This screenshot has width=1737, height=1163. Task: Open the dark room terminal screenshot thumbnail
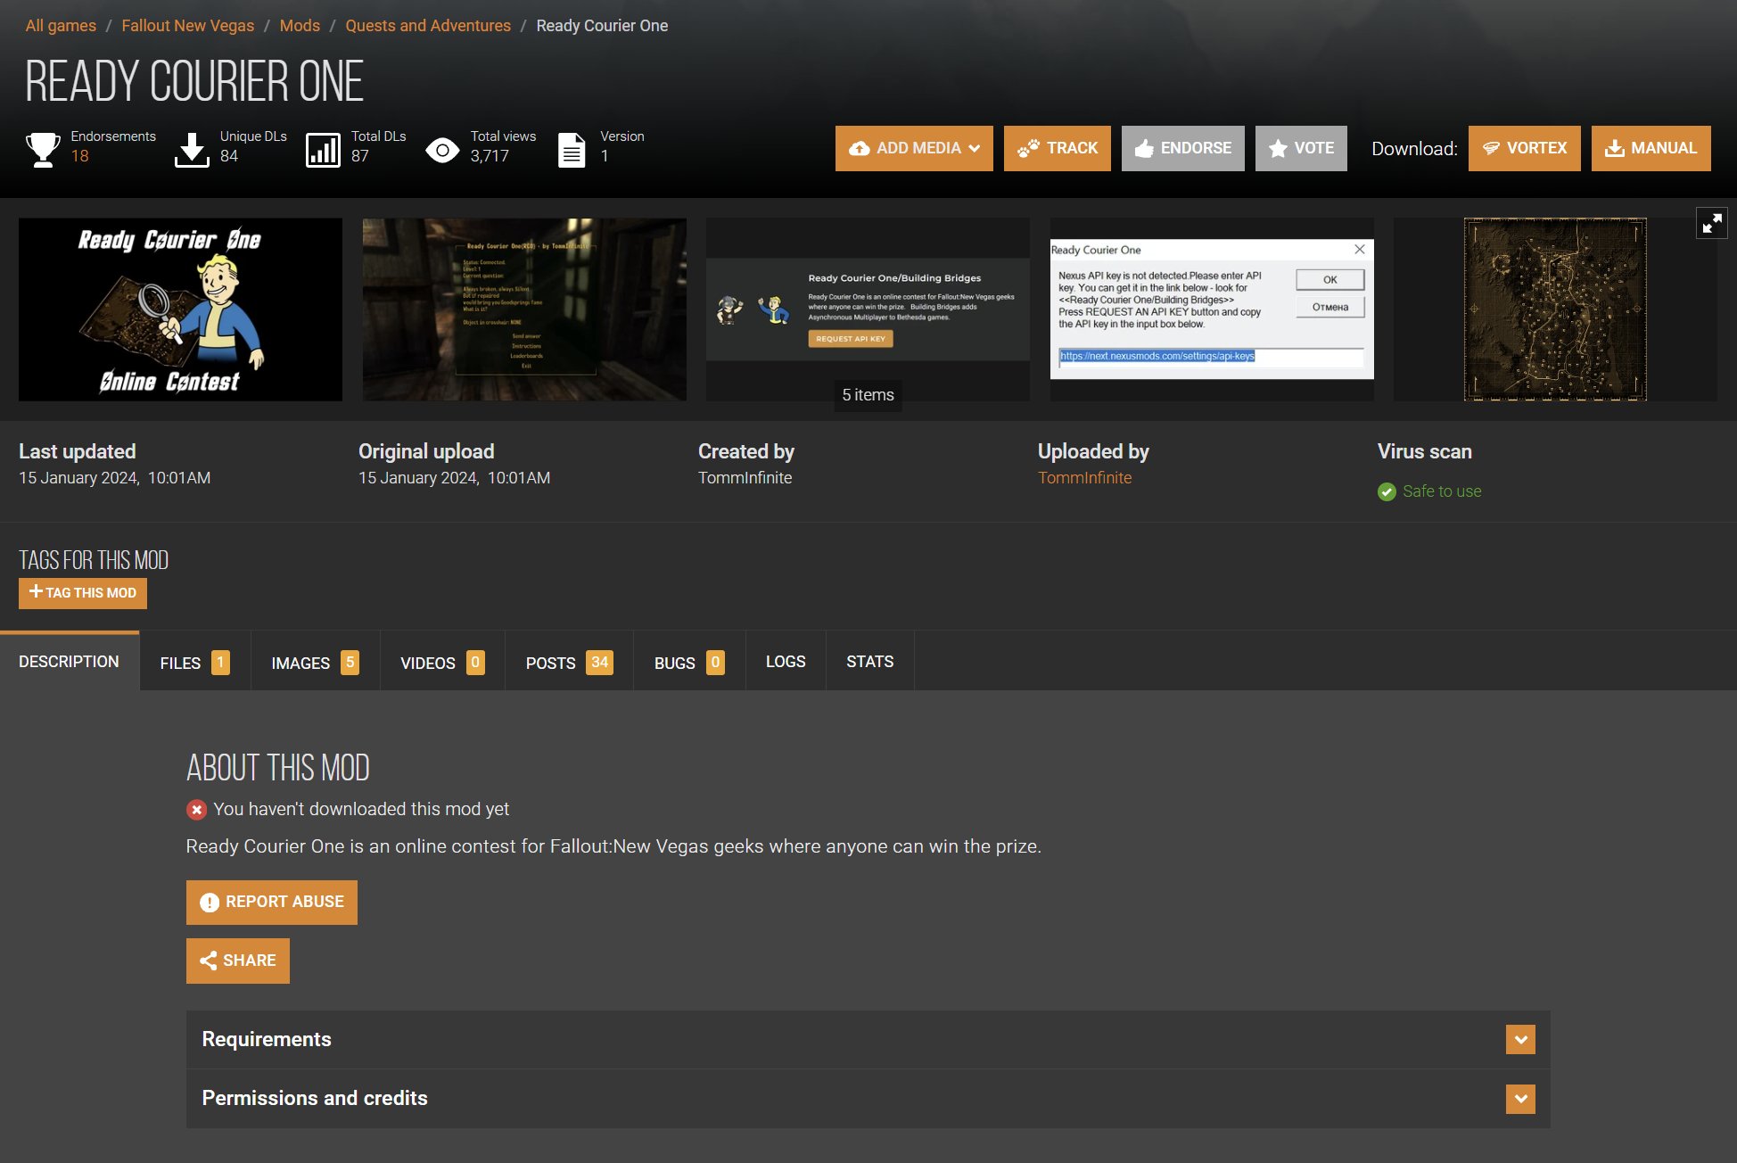(524, 309)
